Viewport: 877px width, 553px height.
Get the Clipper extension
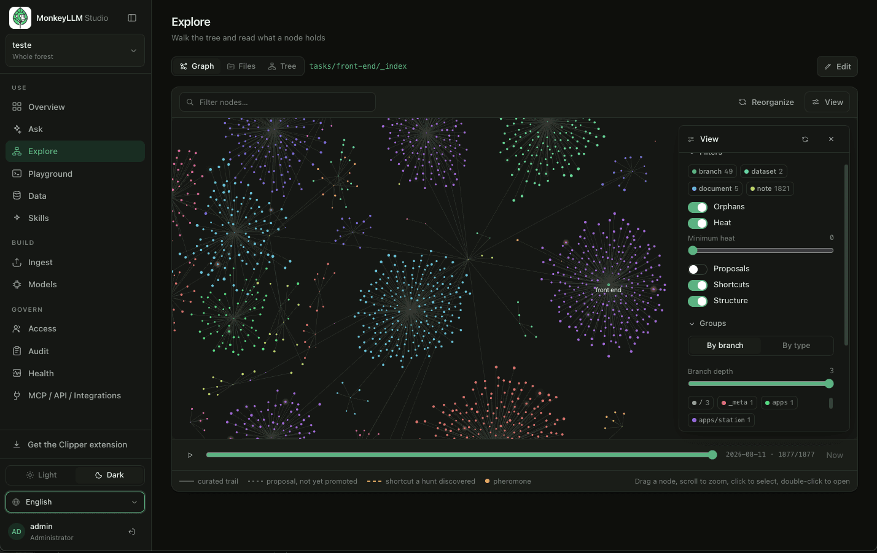click(75, 444)
